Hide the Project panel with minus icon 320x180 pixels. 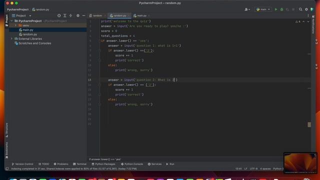pyautogui.click(x=83, y=15)
